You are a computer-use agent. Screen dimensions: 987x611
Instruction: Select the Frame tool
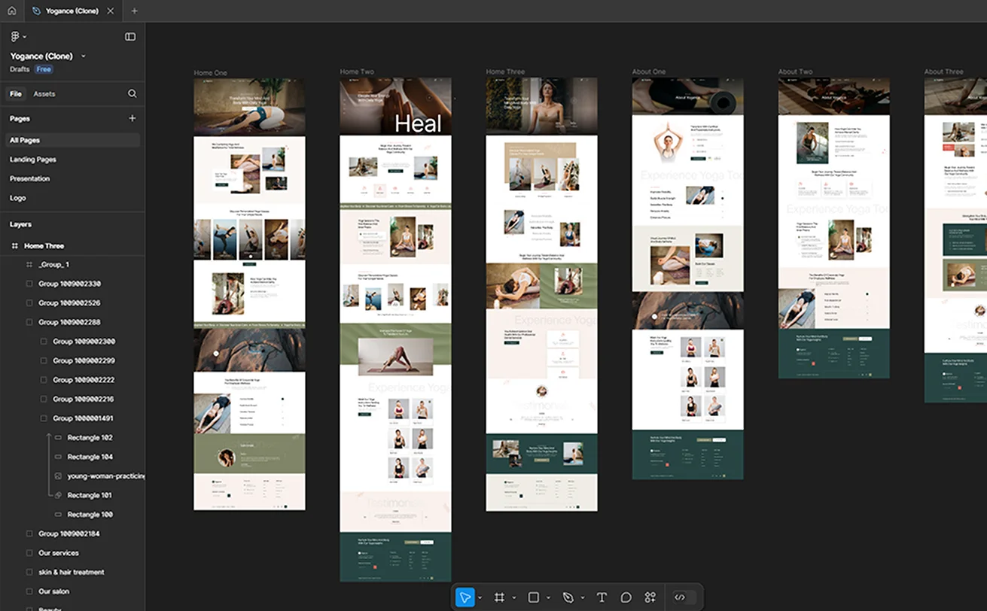[x=498, y=597]
